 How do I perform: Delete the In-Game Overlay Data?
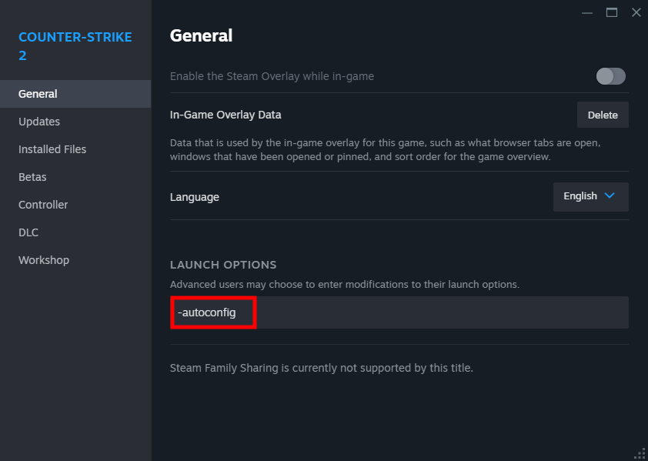coord(603,114)
